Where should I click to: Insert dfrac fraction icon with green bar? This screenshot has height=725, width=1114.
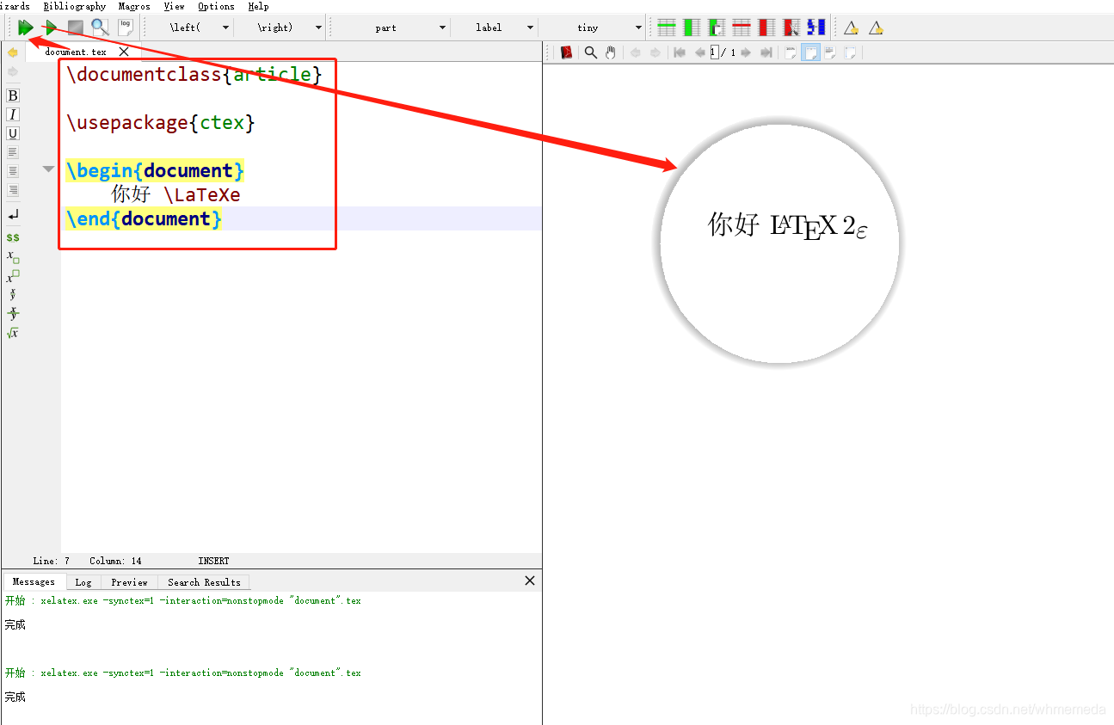(x=13, y=314)
